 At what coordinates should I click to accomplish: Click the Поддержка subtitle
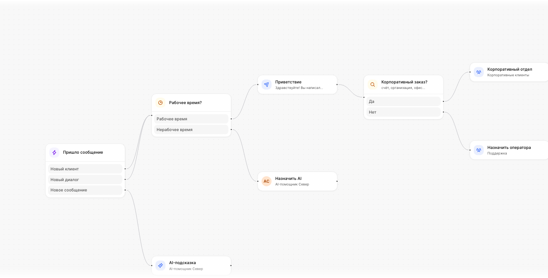(x=497, y=153)
